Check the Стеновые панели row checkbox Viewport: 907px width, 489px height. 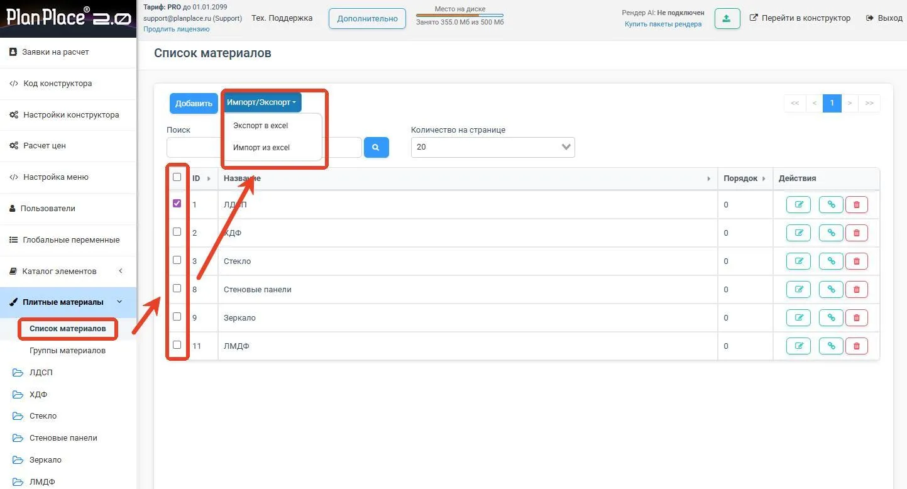pyautogui.click(x=177, y=288)
